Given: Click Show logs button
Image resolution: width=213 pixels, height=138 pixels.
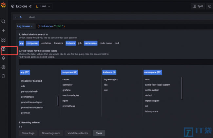Looking at the screenshot, I should point(28,133).
